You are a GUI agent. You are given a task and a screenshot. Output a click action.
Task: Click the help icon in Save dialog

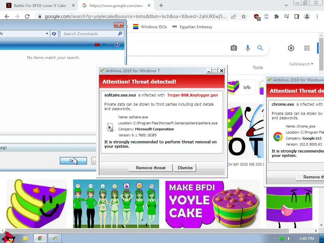pos(117,45)
